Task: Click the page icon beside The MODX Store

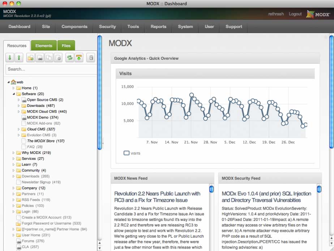Action: 24,141
